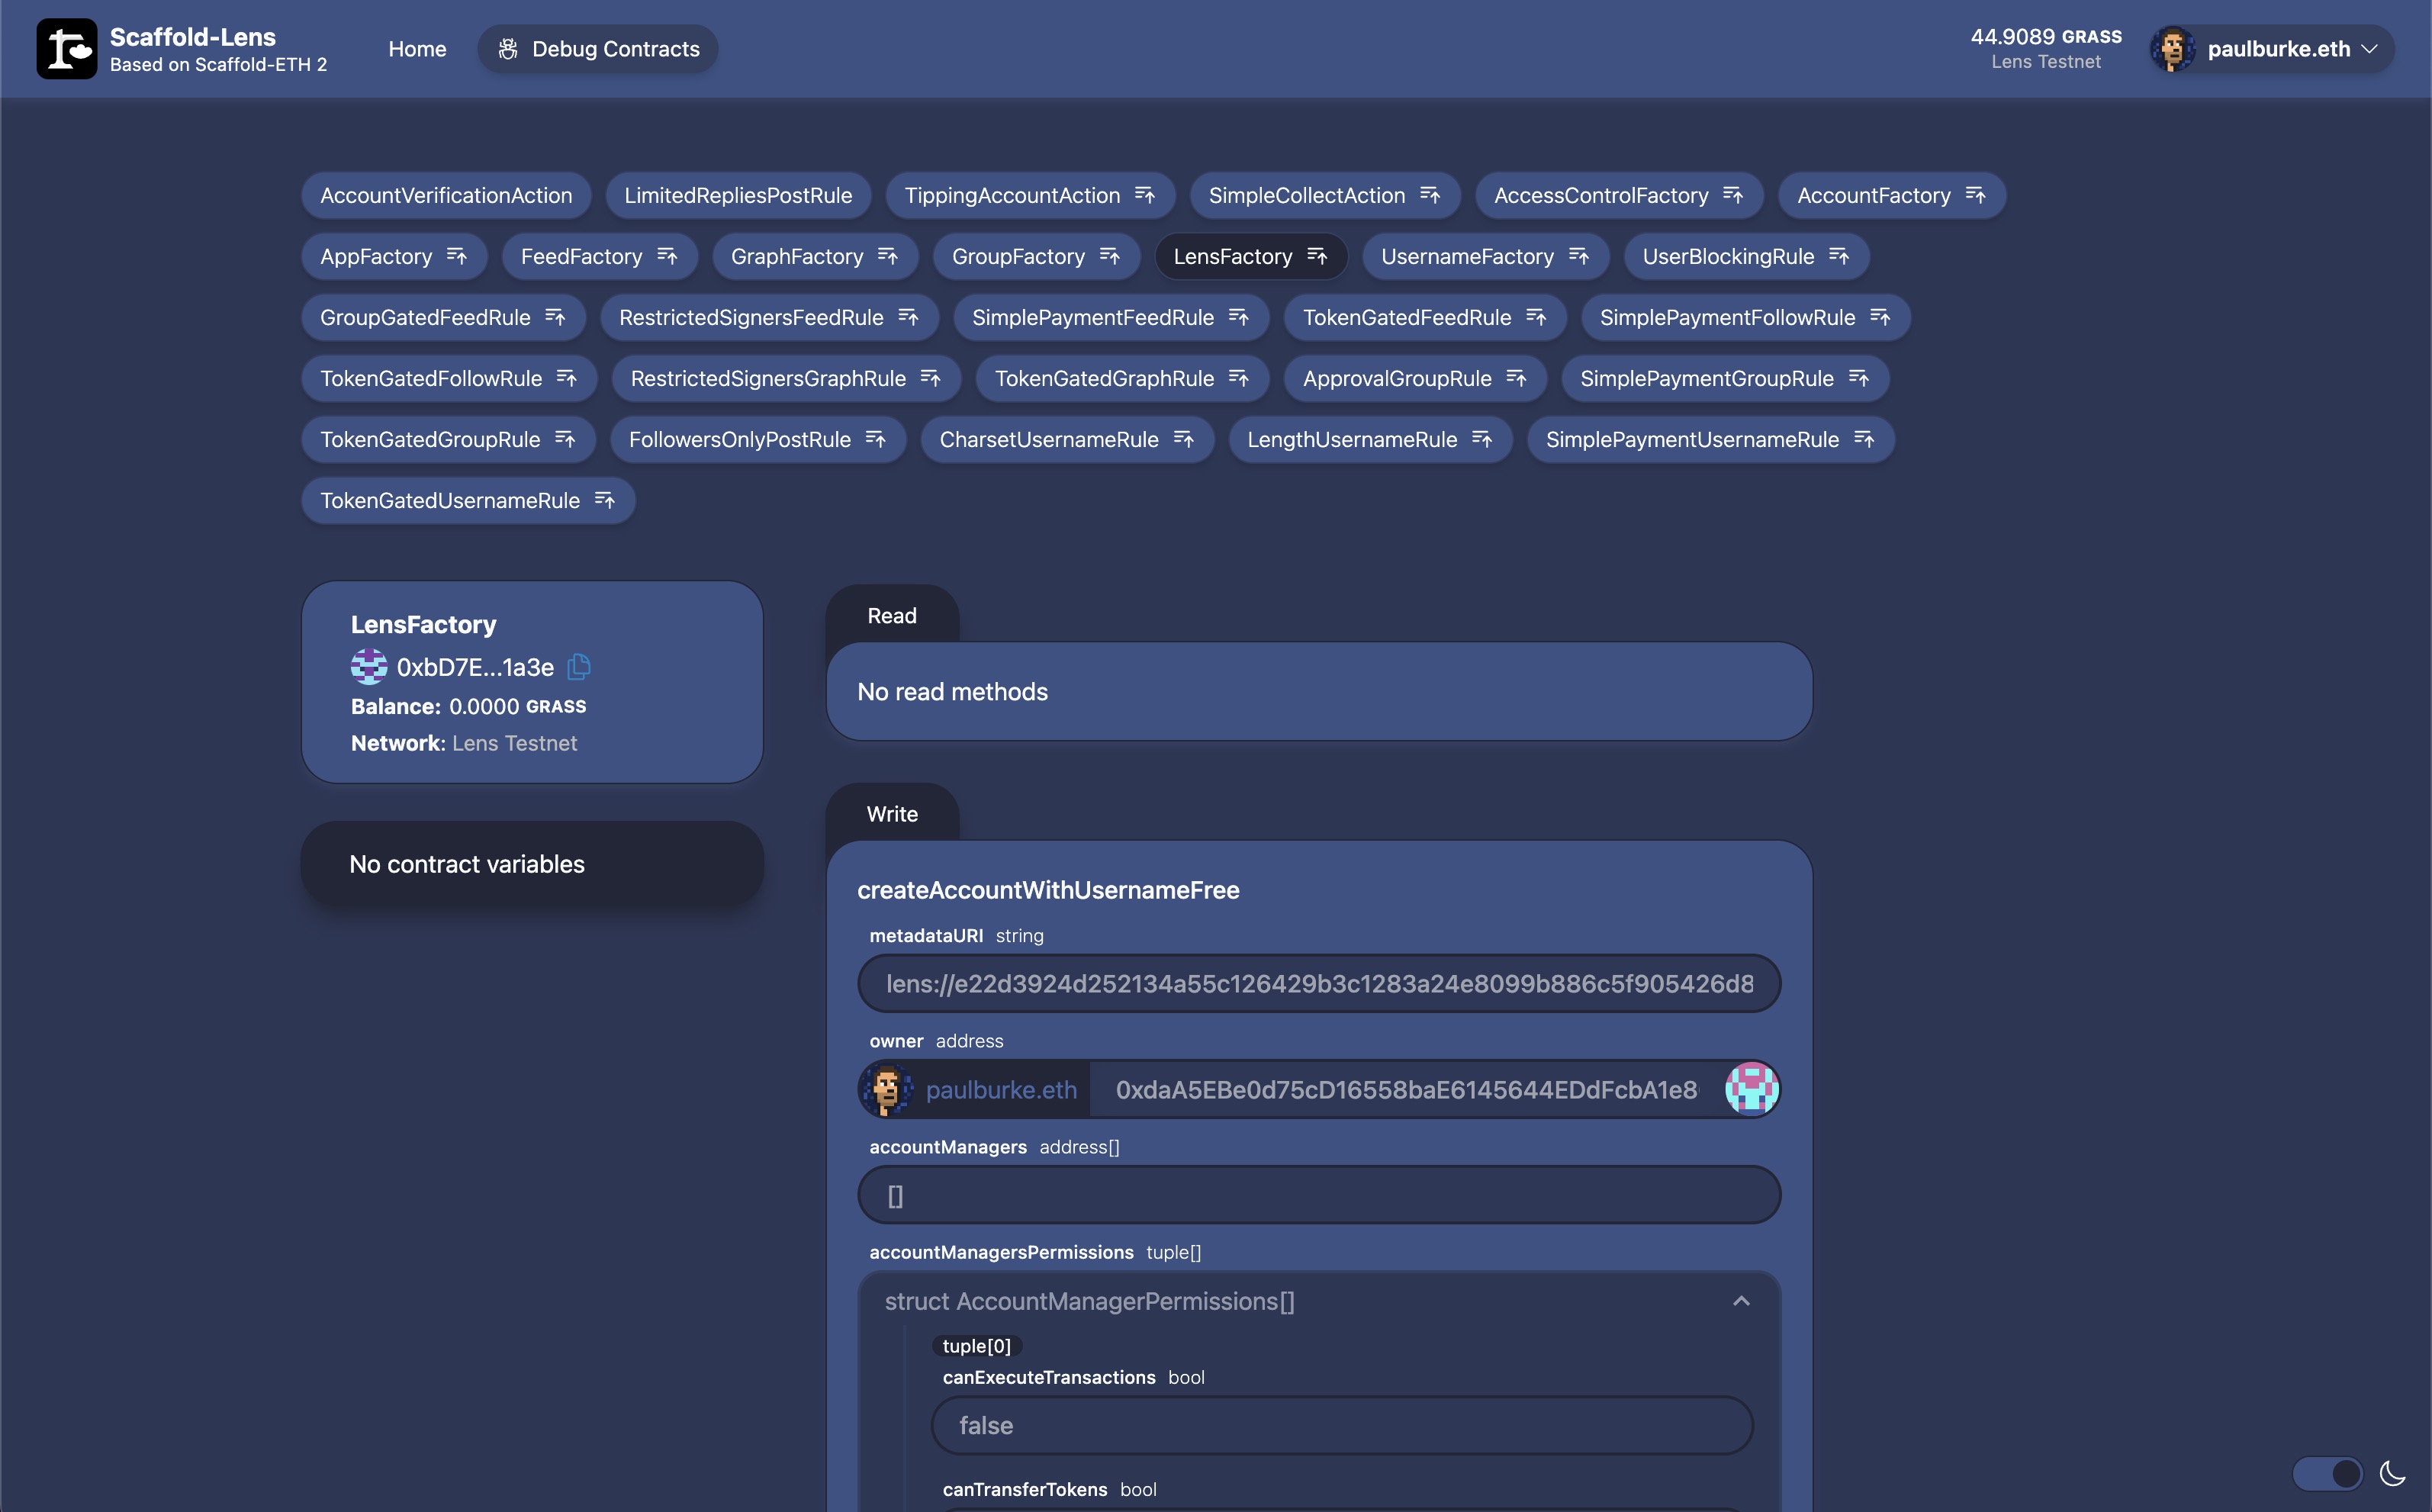Click the external icon on TippingAccountAction

1145,195
